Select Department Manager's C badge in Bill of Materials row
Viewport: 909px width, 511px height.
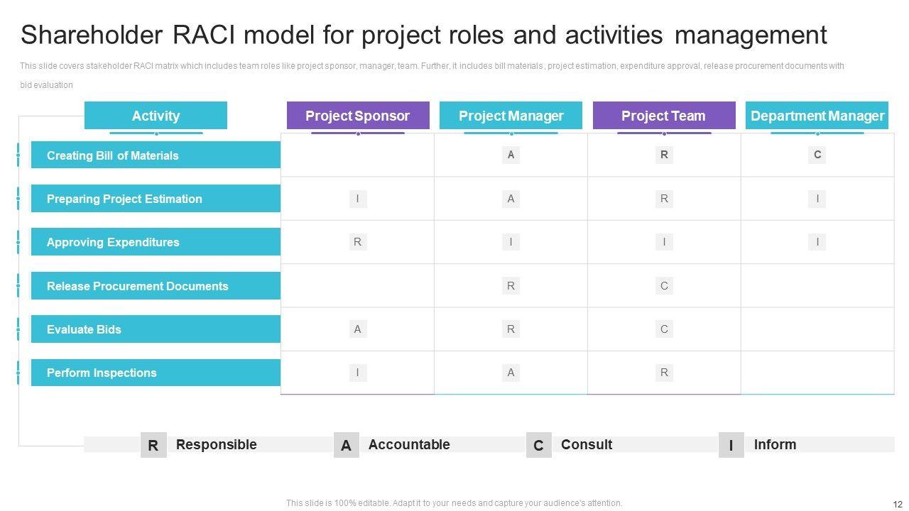click(817, 155)
